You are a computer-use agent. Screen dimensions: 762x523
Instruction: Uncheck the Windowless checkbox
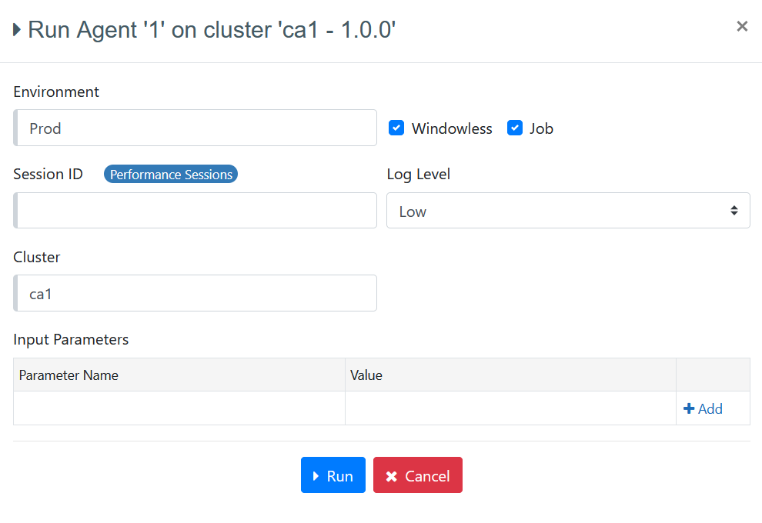click(x=396, y=128)
